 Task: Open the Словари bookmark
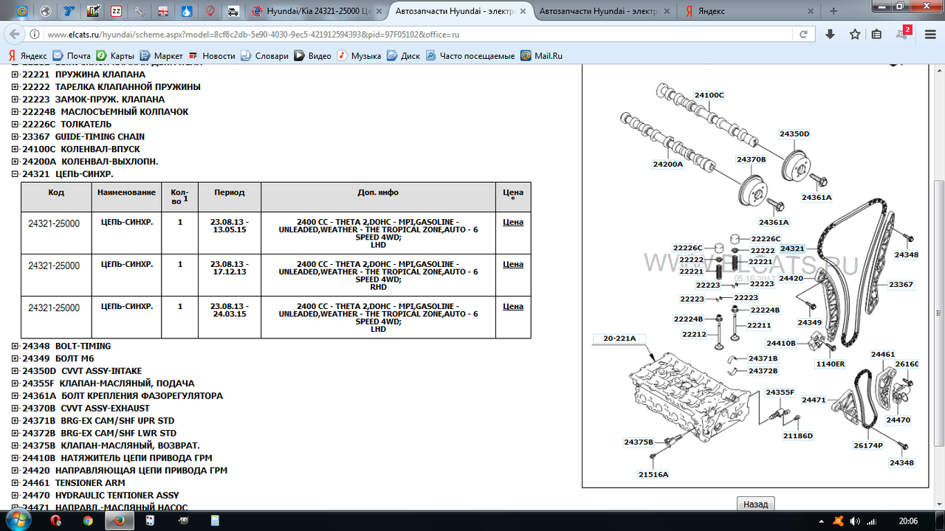click(x=264, y=56)
